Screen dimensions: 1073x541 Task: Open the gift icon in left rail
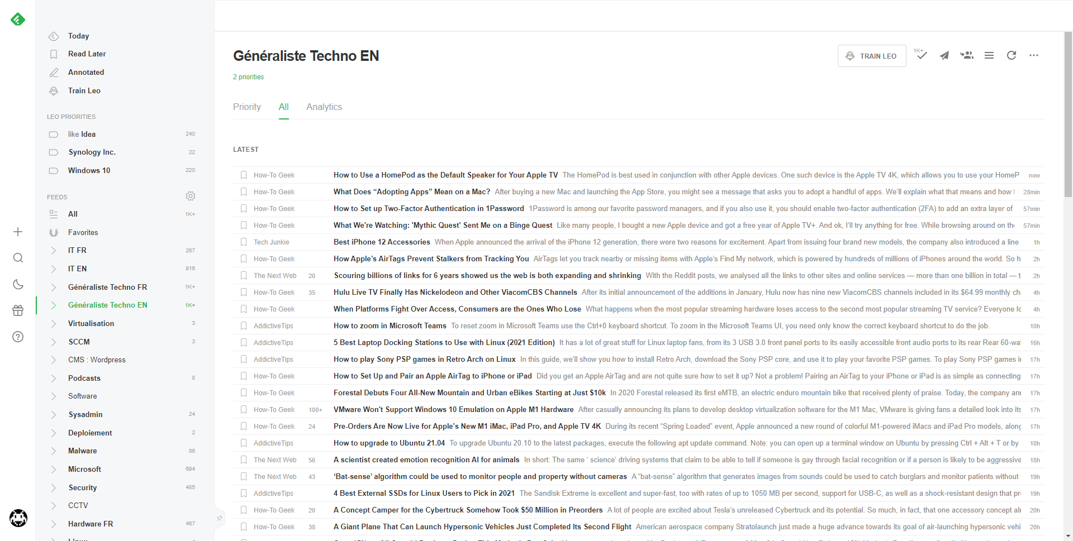pyautogui.click(x=18, y=310)
